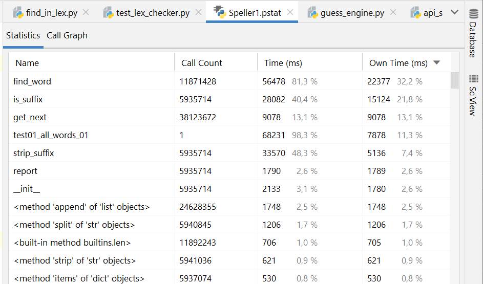Close the test_lex_checker.py tab

(x=198, y=12)
